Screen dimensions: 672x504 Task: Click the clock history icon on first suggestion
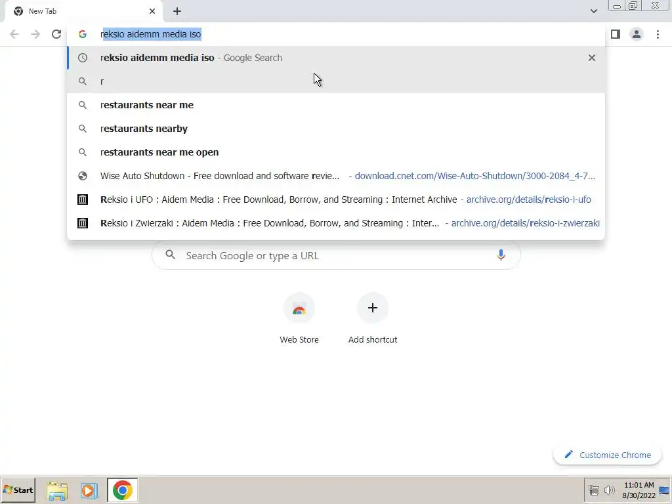coord(82,58)
